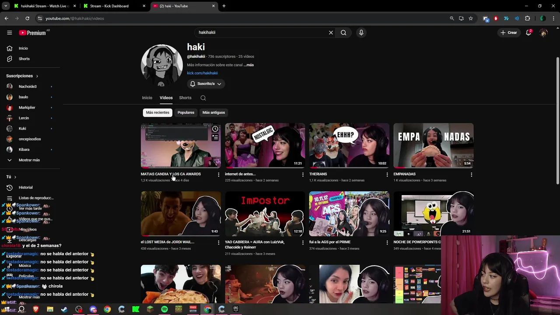Image resolution: width=560 pixels, height=315 pixels.
Task: Open the Chrome extensions puzzle icon
Action: click(x=527, y=18)
